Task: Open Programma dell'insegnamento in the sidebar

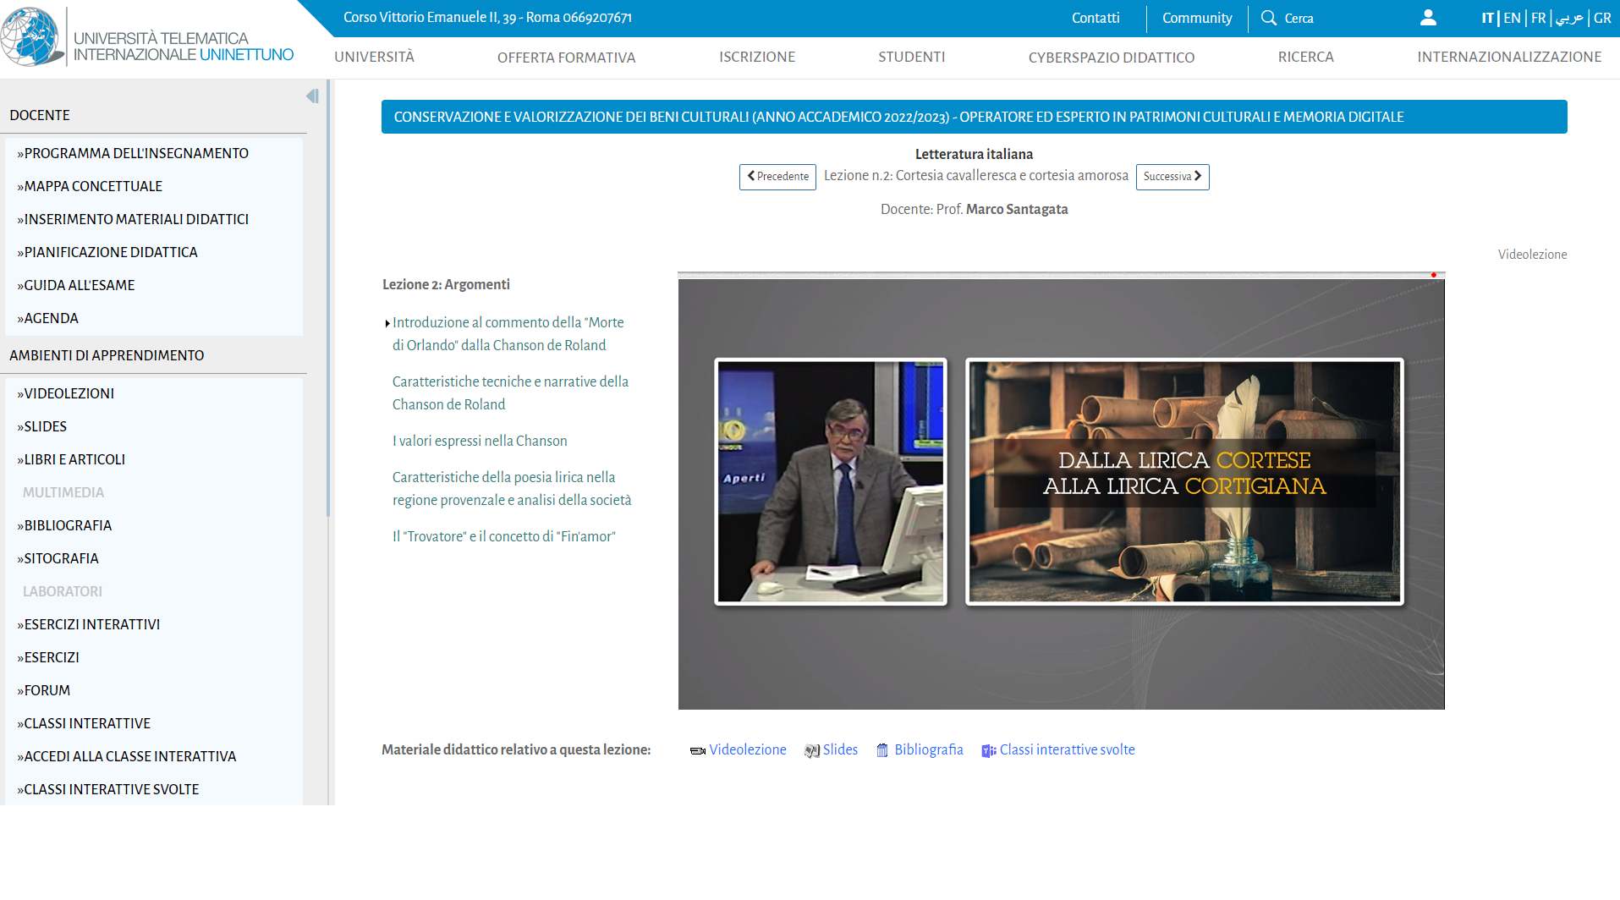Action: pyautogui.click(x=136, y=153)
